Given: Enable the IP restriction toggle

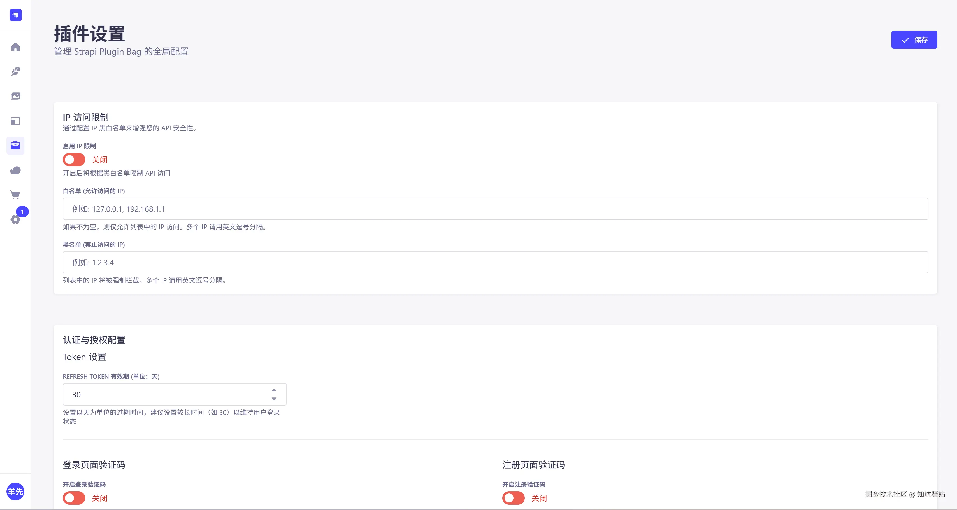Looking at the screenshot, I should tap(74, 160).
